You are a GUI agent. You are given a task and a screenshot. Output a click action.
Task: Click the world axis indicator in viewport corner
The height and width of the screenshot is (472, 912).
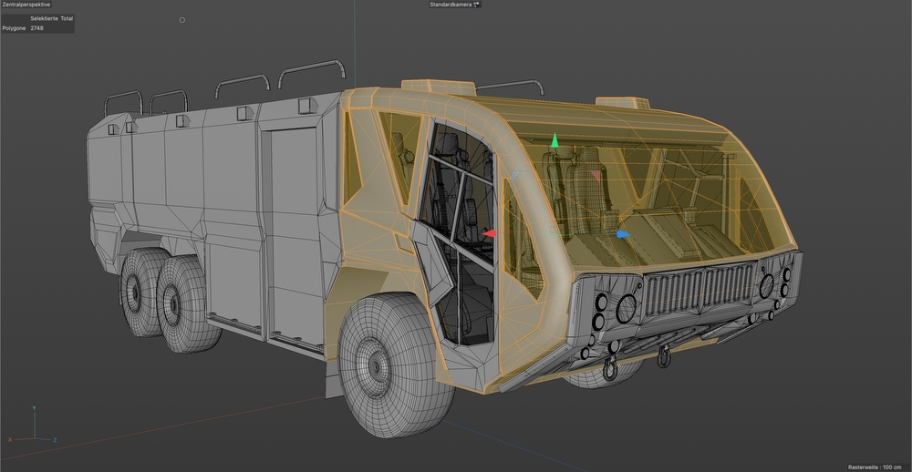[x=33, y=426]
